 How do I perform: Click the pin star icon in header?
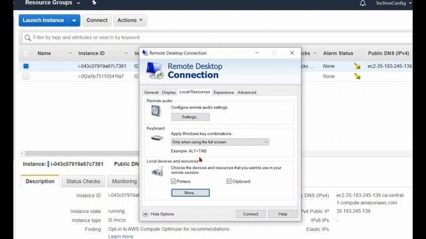click(x=94, y=3)
